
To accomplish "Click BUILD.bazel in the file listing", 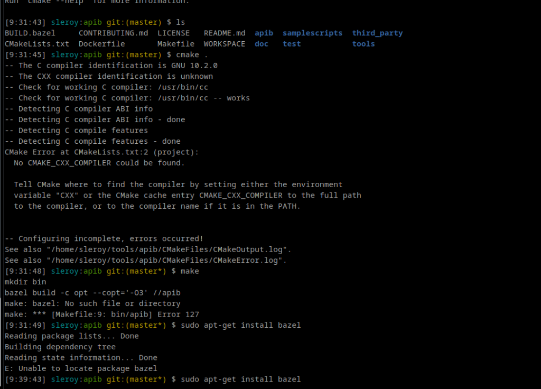I will [x=30, y=33].
